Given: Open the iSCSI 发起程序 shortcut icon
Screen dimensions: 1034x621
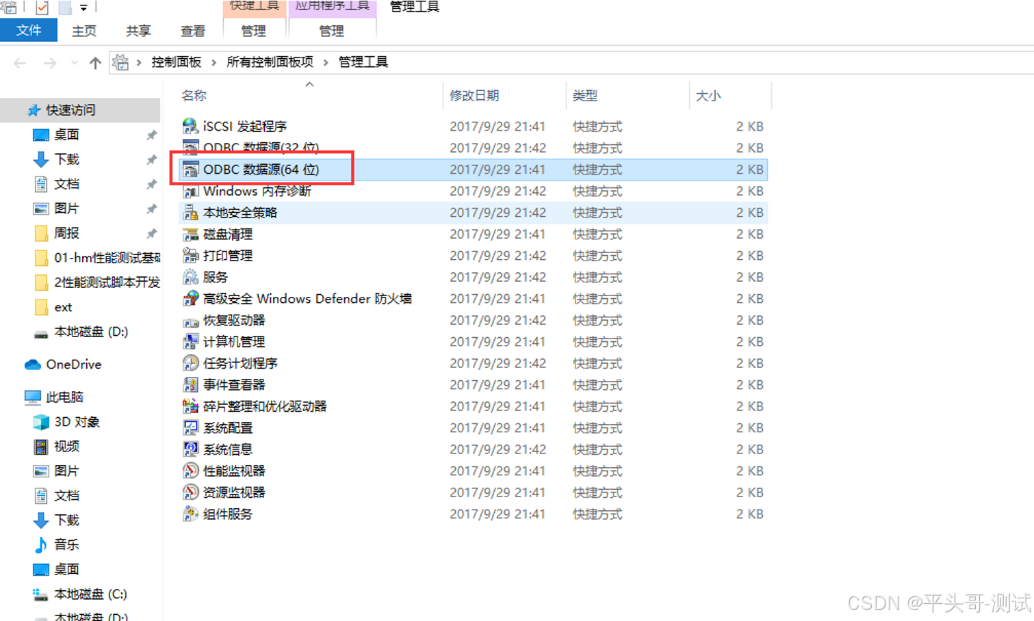Looking at the screenshot, I should (190, 126).
